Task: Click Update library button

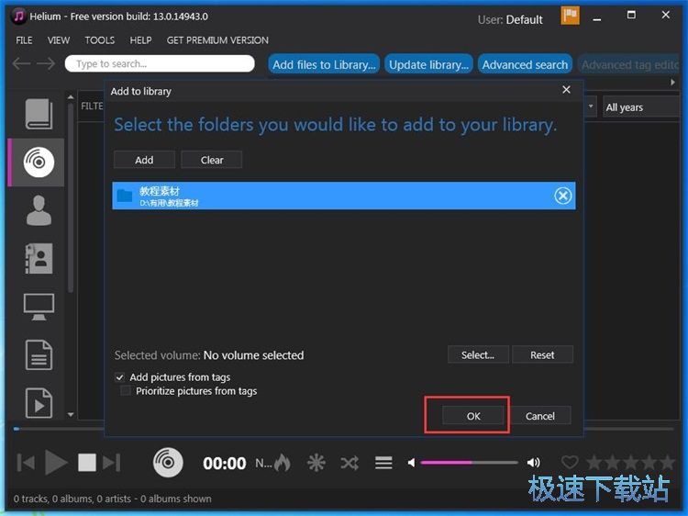Action: pyautogui.click(x=428, y=64)
